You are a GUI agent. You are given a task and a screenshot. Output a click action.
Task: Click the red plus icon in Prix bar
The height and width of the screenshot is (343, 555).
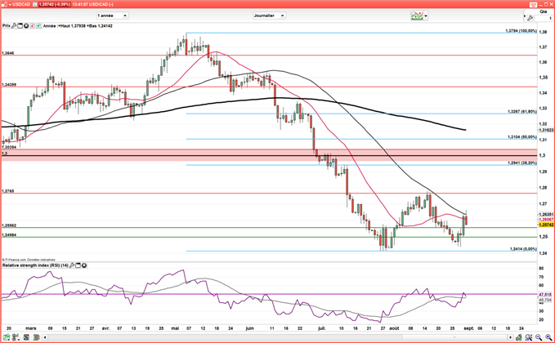click(32, 26)
